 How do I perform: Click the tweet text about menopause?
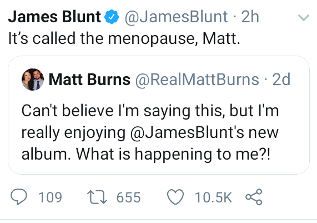(124, 38)
